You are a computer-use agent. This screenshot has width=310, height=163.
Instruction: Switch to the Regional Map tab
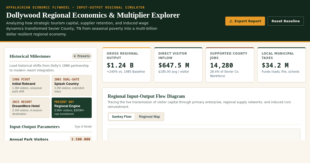point(150,117)
